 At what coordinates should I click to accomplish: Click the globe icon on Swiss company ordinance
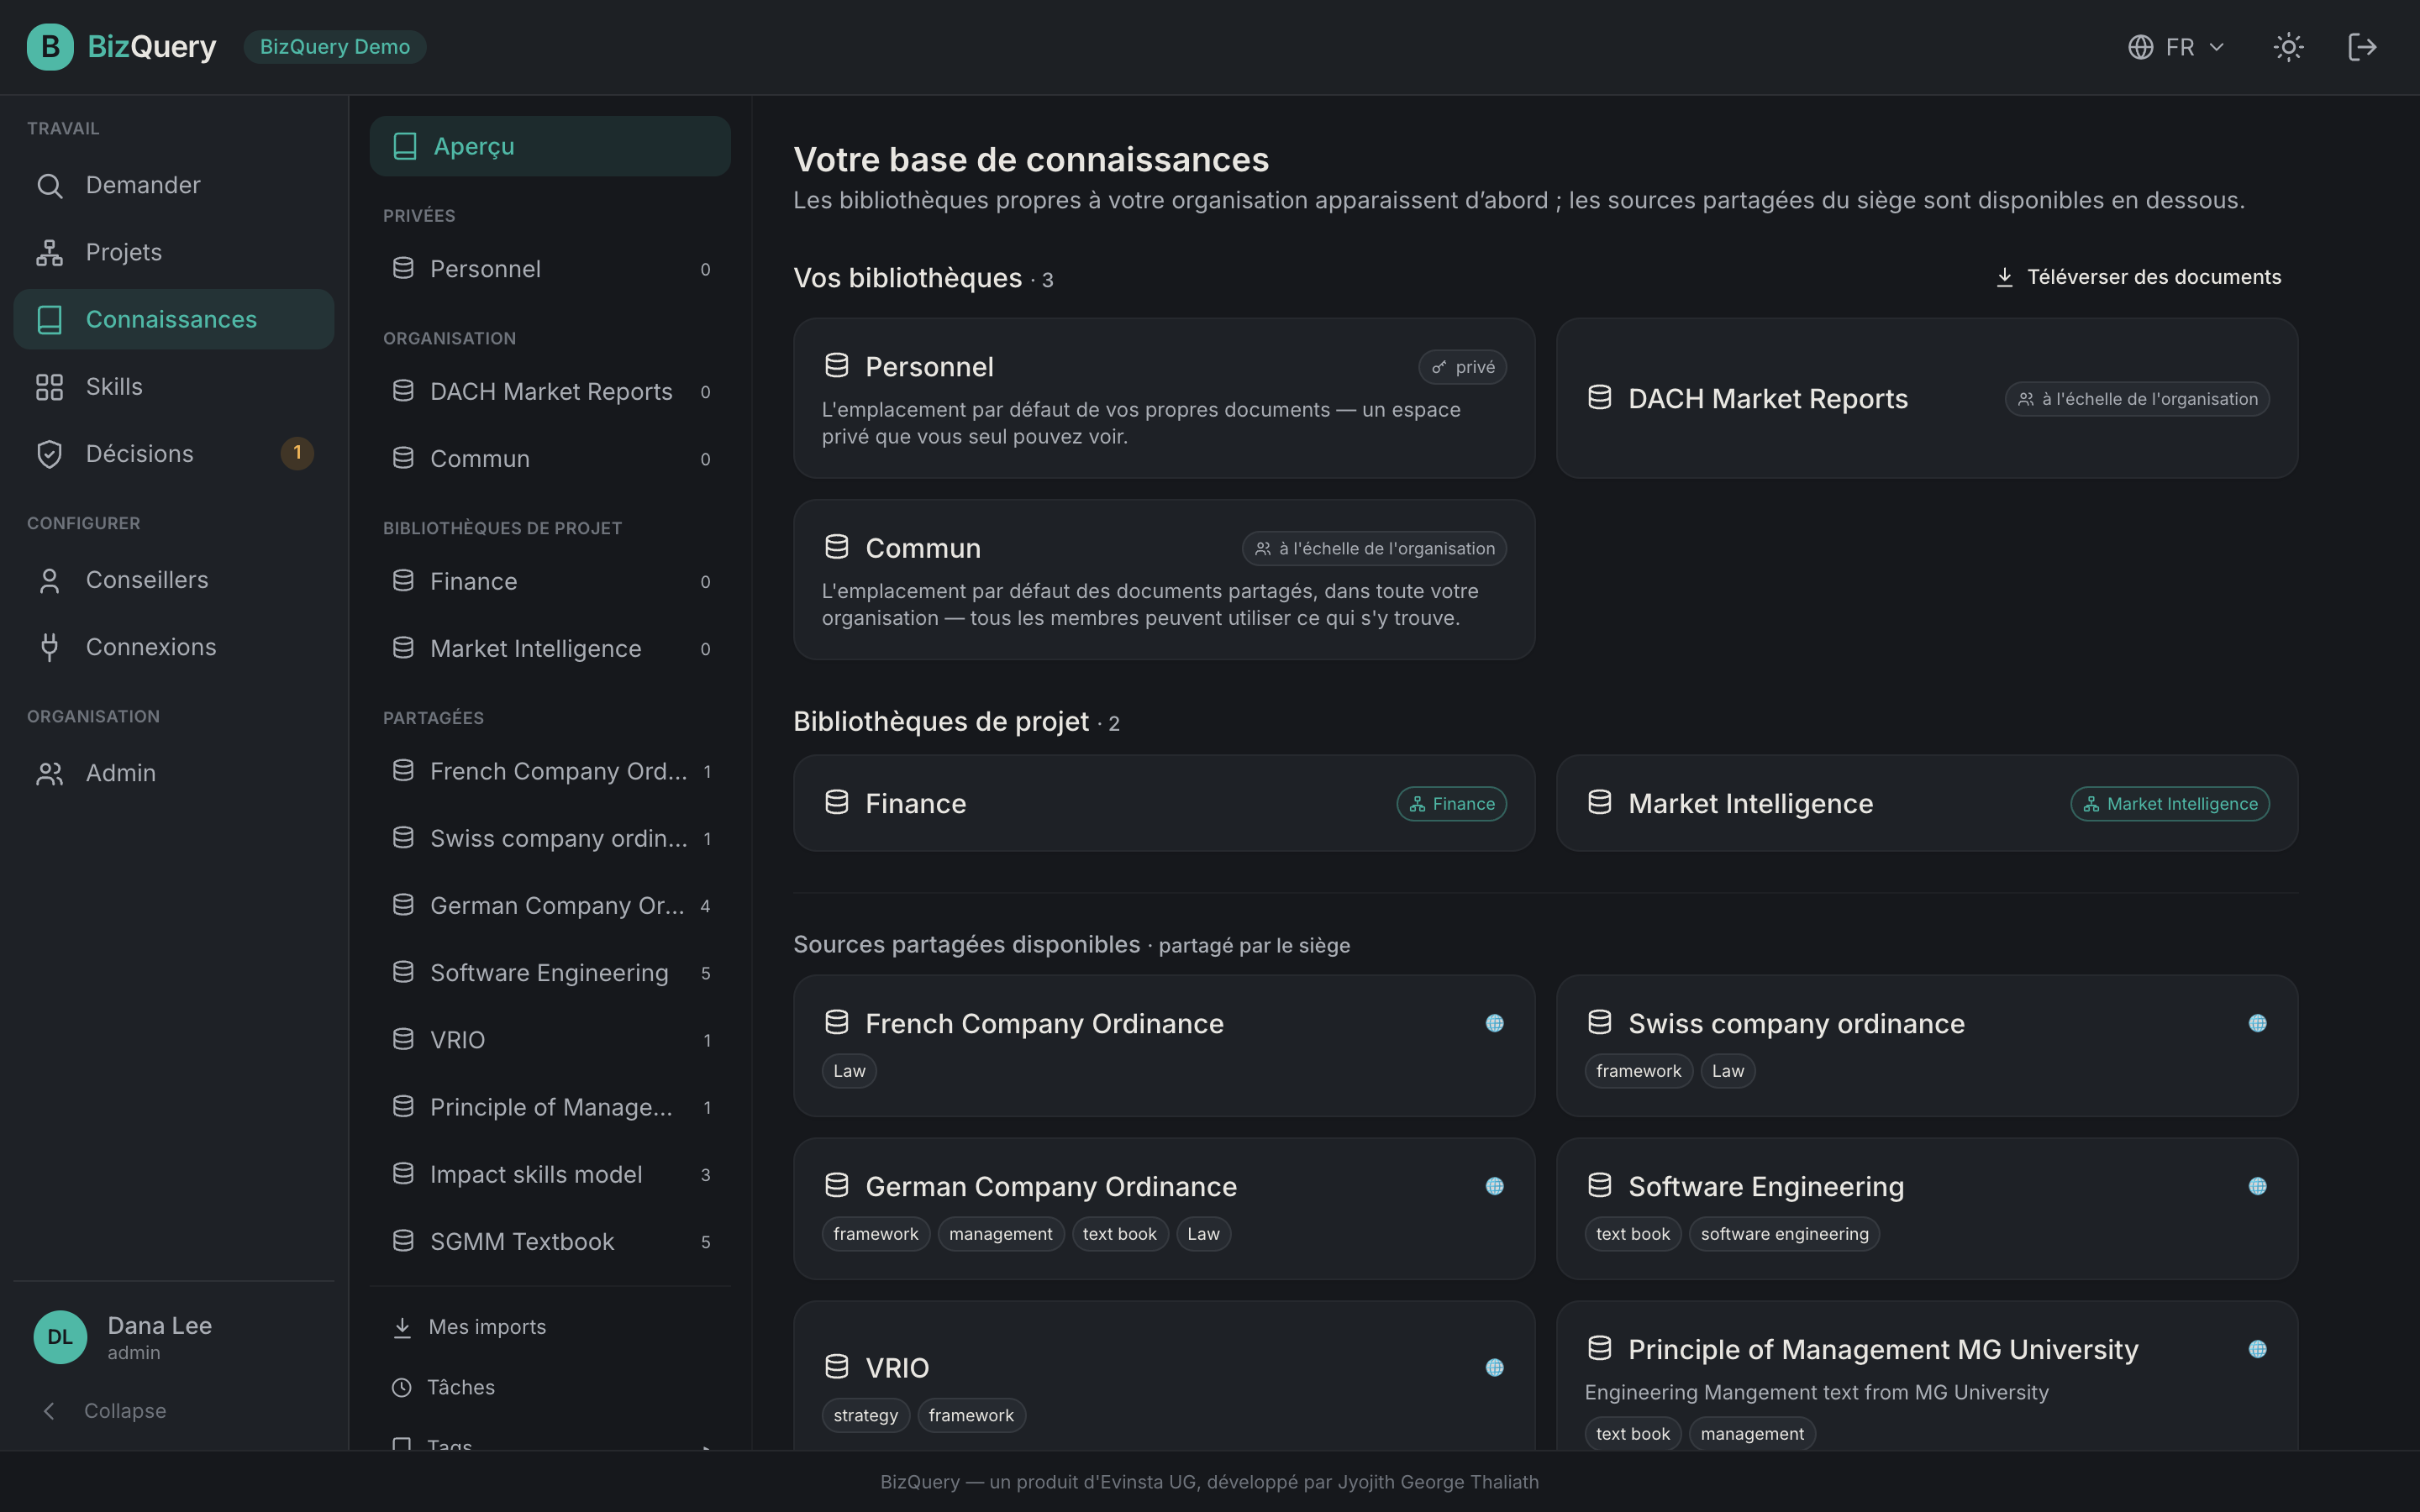[x=2257, y=1023]
